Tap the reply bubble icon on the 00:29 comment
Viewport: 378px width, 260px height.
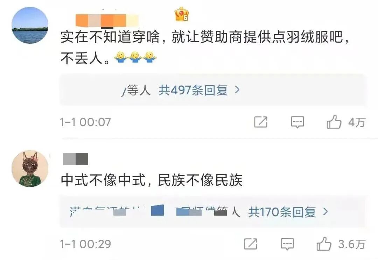287,244
